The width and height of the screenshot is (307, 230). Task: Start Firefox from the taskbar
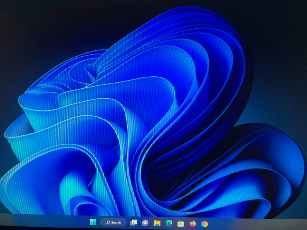(x=192, y=224)
